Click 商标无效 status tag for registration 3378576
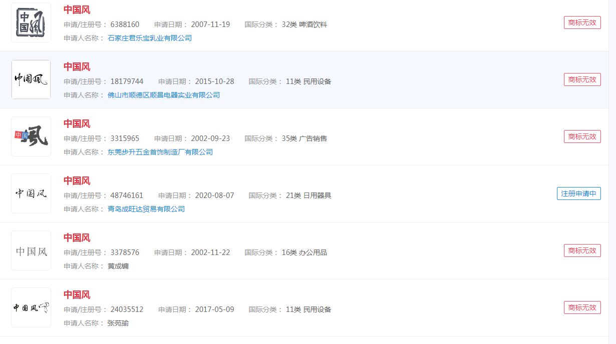Screen dimensions: 616x344 point(582,250)
